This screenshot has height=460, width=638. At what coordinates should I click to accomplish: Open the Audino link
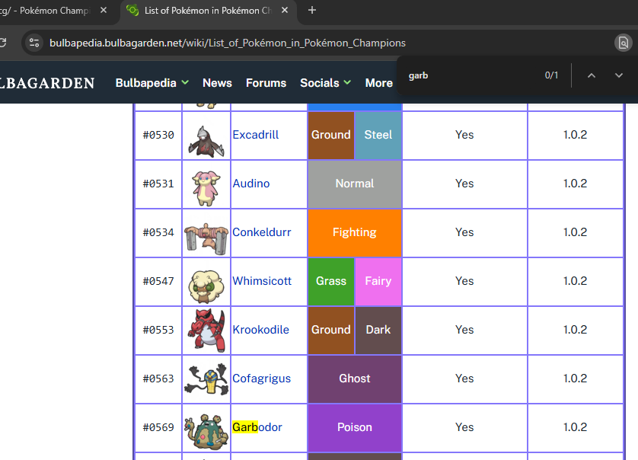(251, 184)
